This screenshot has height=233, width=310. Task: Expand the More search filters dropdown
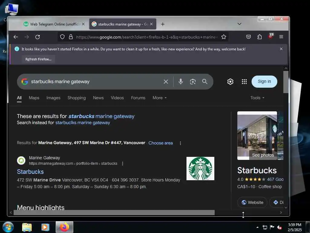[x=160, y=98]
